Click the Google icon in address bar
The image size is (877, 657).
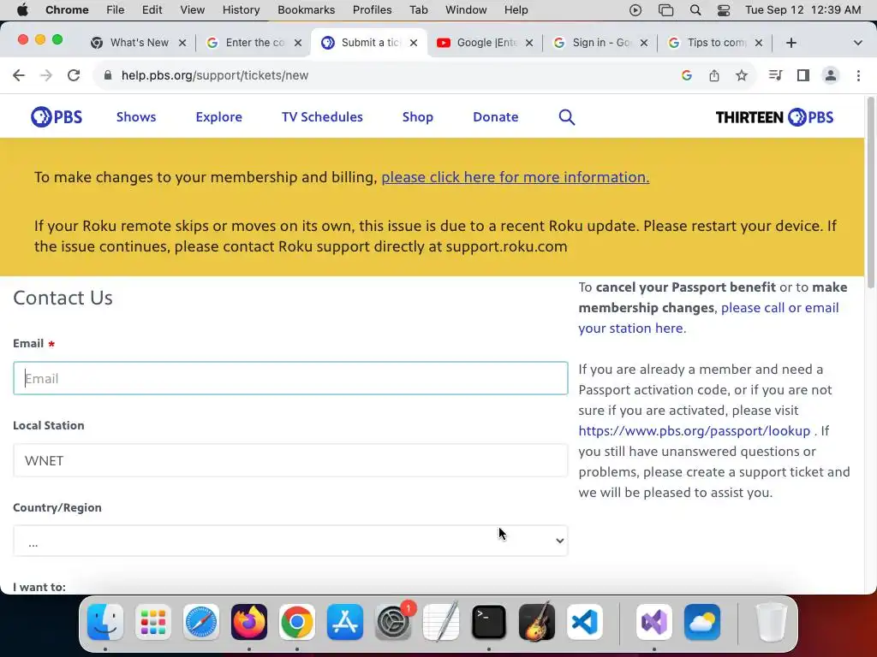point(687,75)
